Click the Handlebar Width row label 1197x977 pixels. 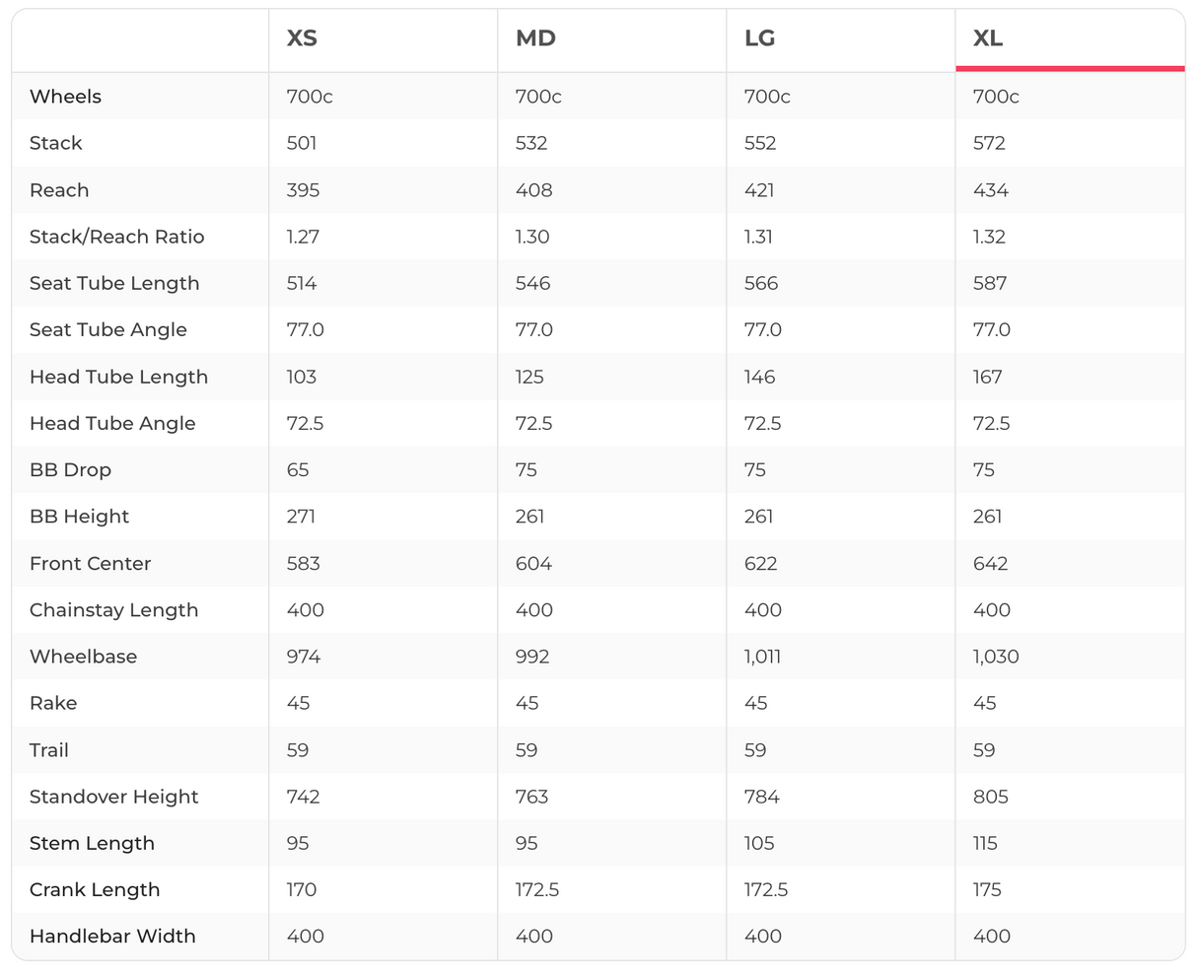pos(112,937)
